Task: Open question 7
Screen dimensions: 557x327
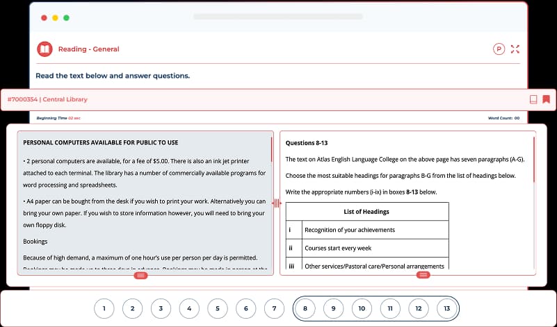Action: [275, 308]
